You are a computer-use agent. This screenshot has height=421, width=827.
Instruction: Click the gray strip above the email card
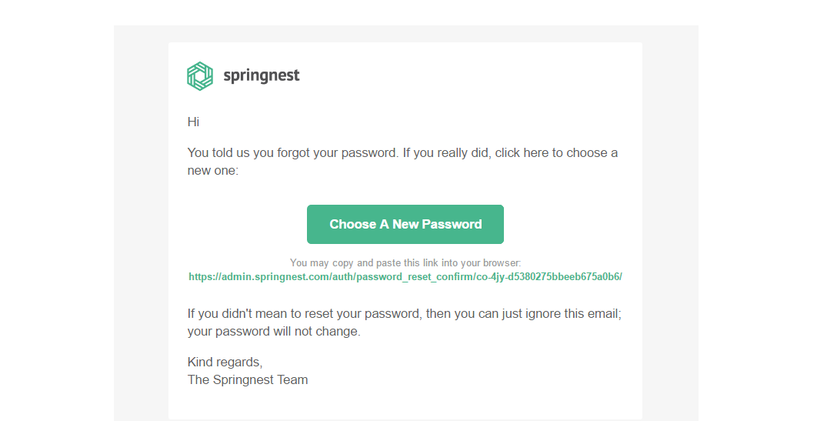click(405, 33)
